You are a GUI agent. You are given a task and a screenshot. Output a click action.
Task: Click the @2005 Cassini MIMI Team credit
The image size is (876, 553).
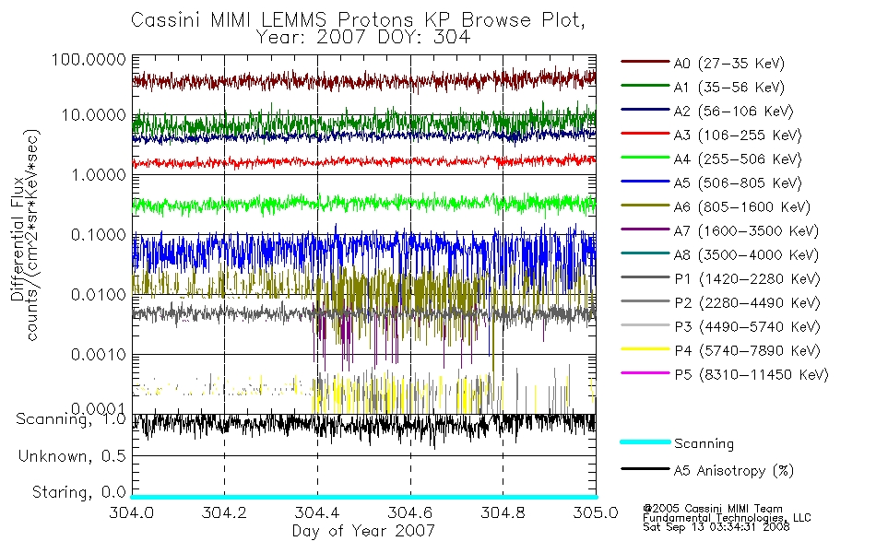click(712, 509)
